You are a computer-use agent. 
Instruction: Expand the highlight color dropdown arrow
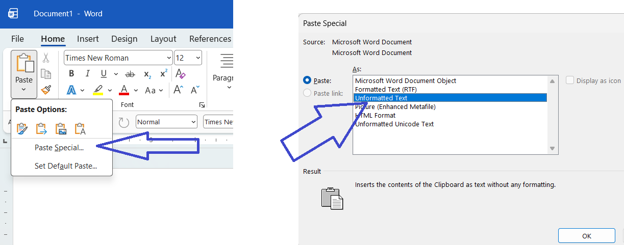click(110, 90)
